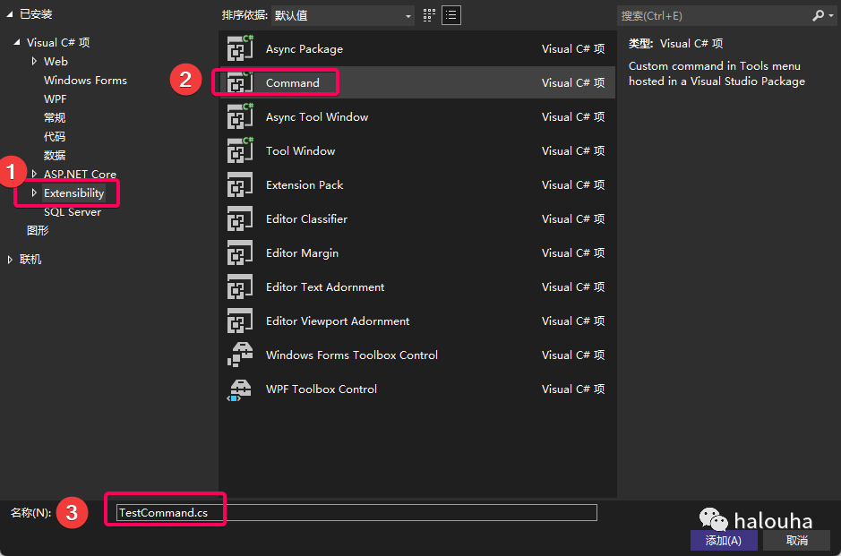Select the WPF category
This screenshot has width=841, height=556.
[x=56, y=98]
